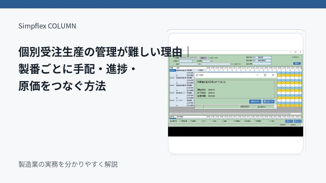Select the 電力監視モニター row
The height and width of the screenshot is (183, 326).
point(181,93)
